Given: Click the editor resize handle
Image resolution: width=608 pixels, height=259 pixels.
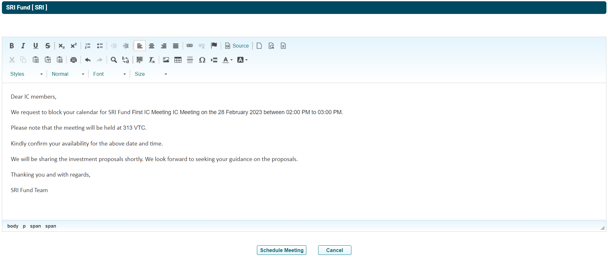Looking at the screenshot, I should pyautogui.click(x=602, y=228).
